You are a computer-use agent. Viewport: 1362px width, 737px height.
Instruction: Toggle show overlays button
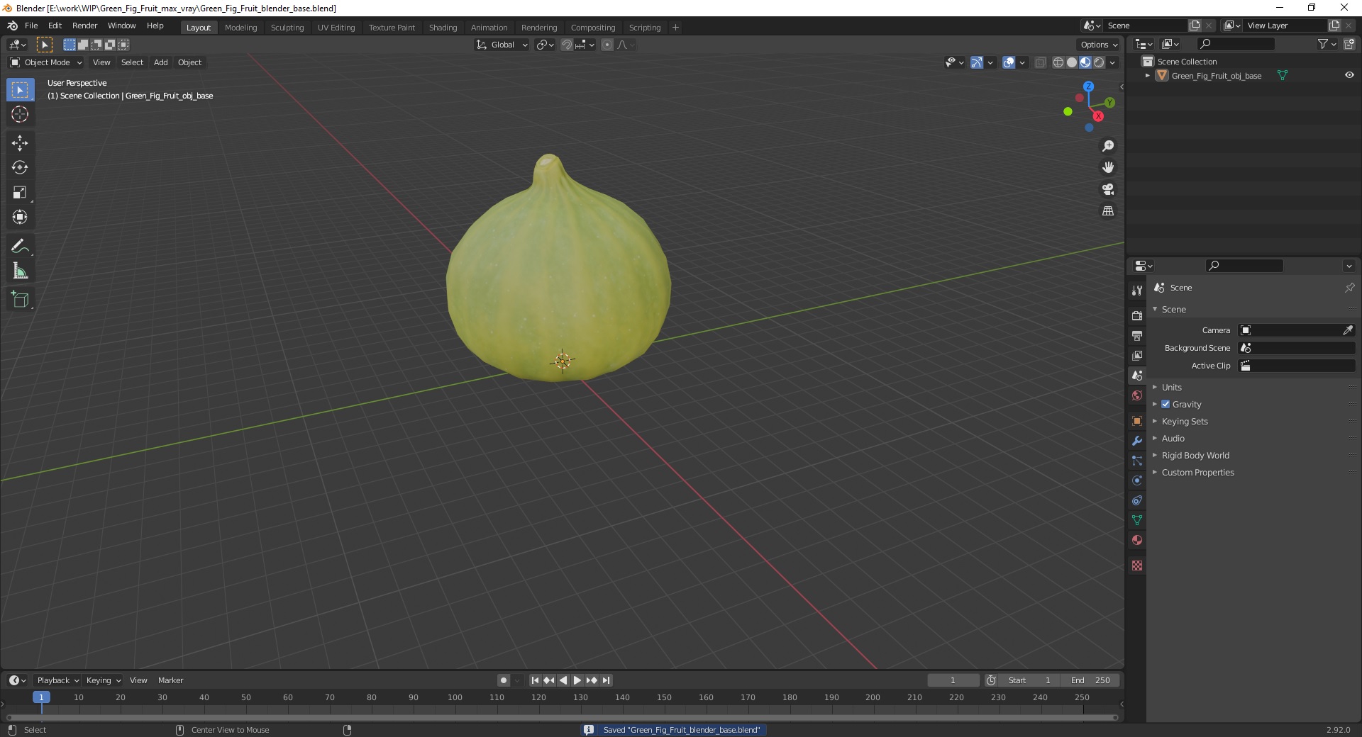1009,62
